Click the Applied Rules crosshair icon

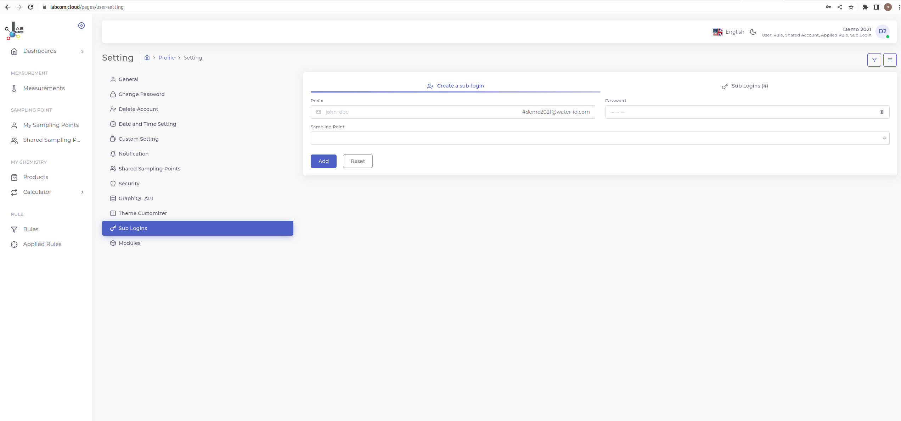coord(14,245)
